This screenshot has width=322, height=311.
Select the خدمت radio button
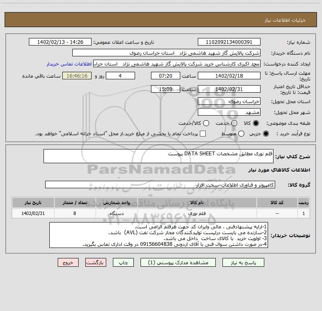(x=234, y=123)
